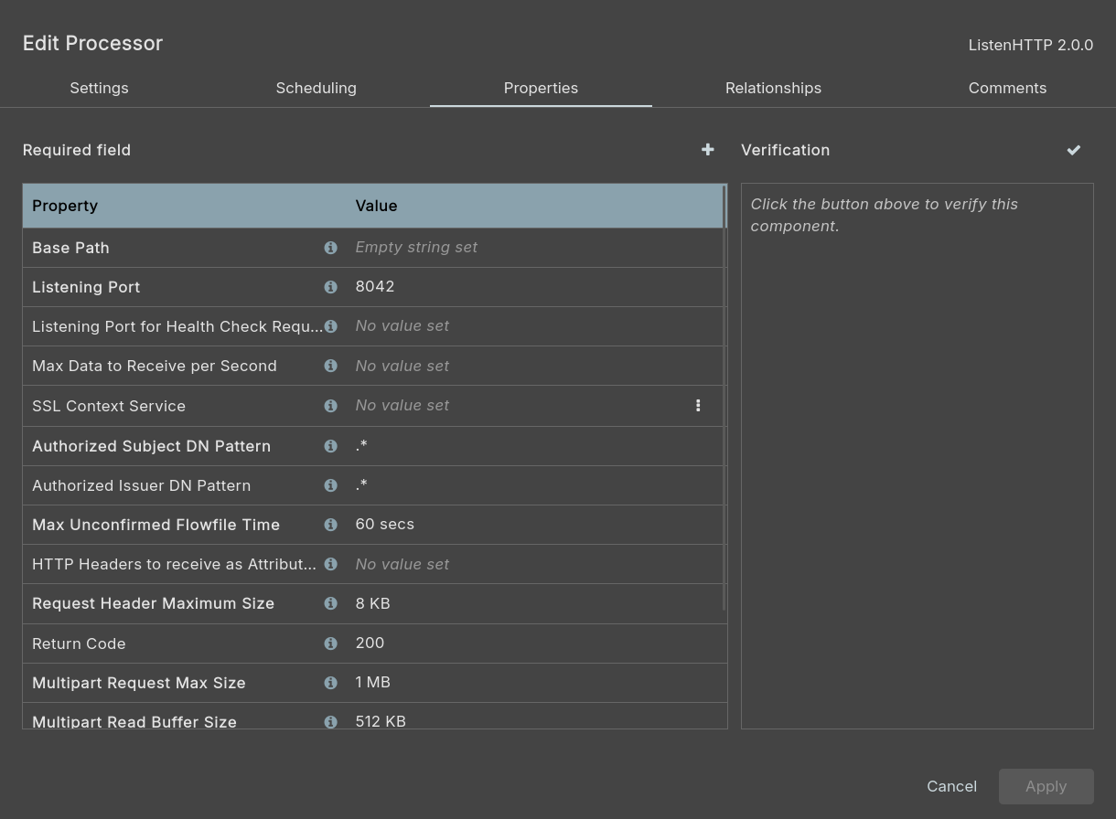Click the Apply button

(1046, 786)
